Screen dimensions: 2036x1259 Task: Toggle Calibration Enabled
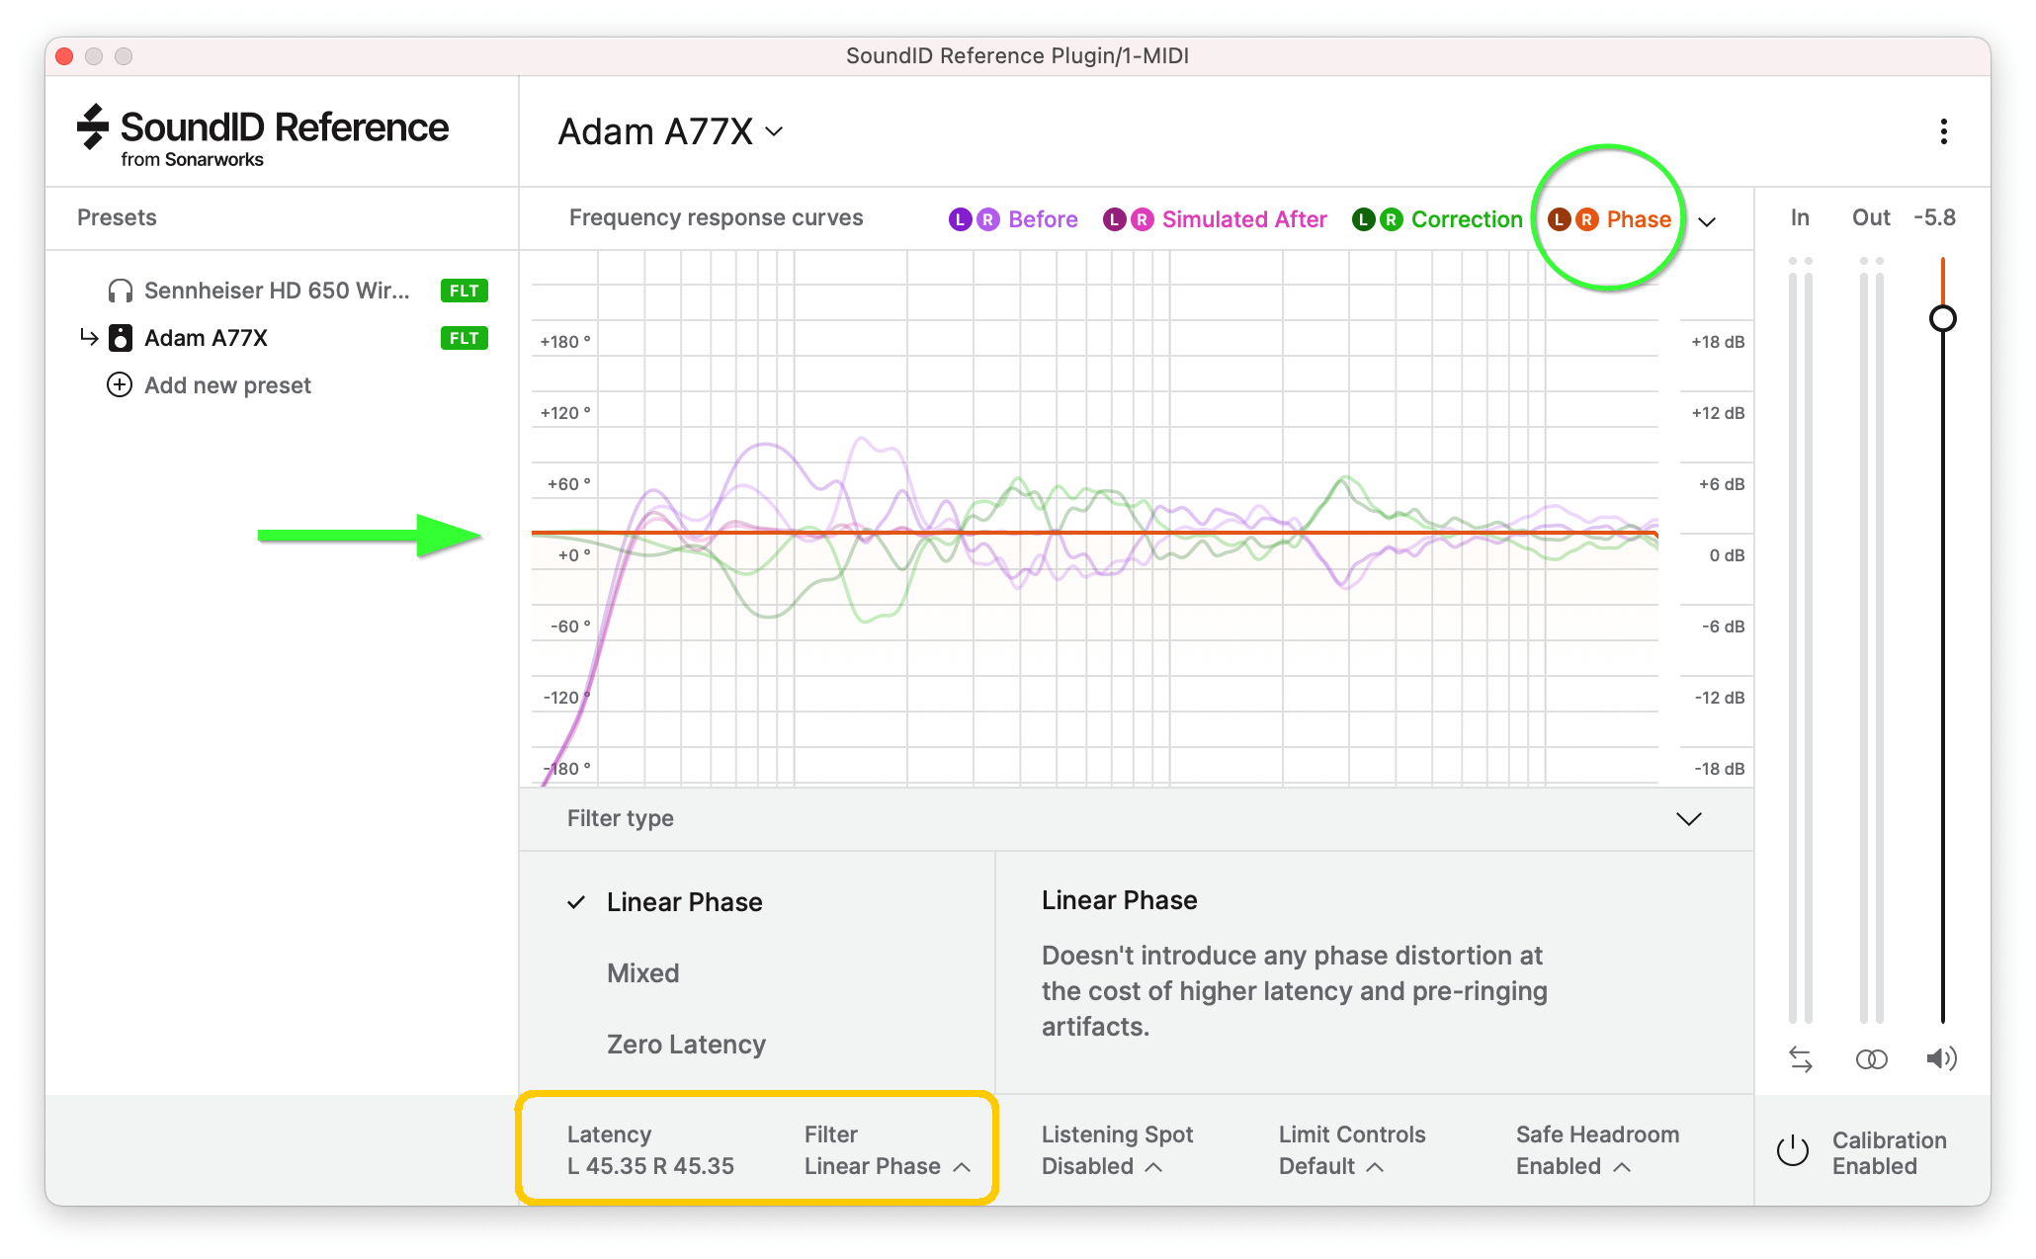1862,1152
